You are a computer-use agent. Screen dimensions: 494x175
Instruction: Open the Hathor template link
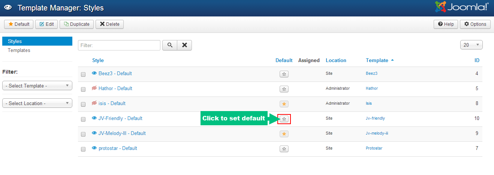point(372,88)
